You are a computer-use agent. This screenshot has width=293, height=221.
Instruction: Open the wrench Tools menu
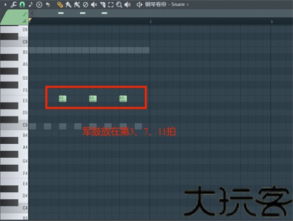click(x=13, y=5)
